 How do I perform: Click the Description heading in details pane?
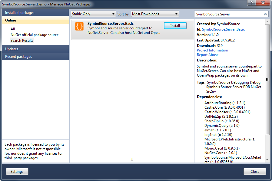pos(207,60)
